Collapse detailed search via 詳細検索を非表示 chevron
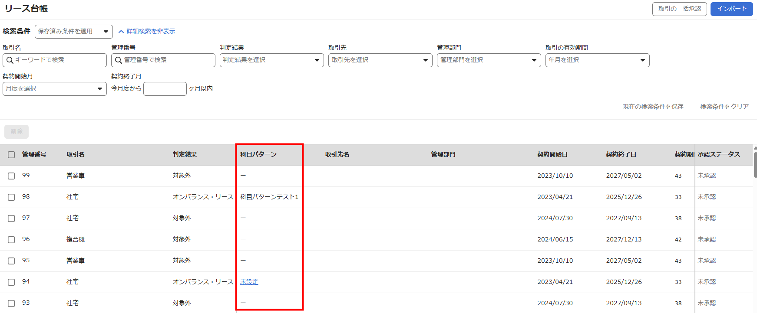Screen dimensions: 757x313 coord(121,32)
